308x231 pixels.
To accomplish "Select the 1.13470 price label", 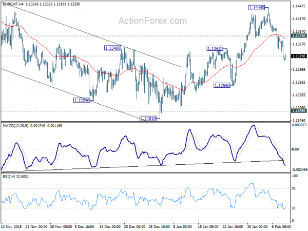I will pos(215,48).
